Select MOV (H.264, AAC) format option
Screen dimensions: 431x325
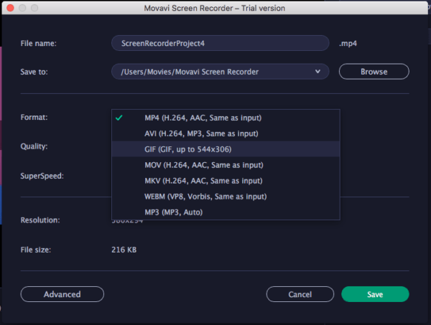coord(202,165)
